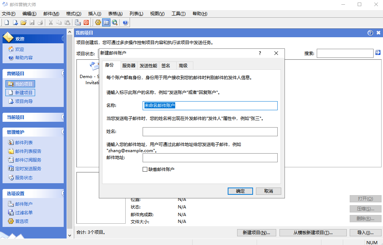Image resolution: width=383 pixels, height=245 pixels.
Task: Click the red stop toolbar icon
Action: pos(86,23)
